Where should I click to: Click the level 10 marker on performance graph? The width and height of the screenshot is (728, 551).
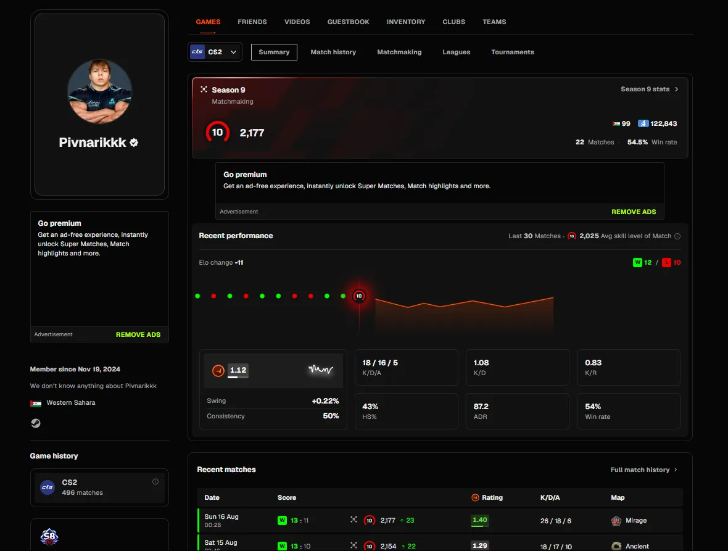click(359, 296)
